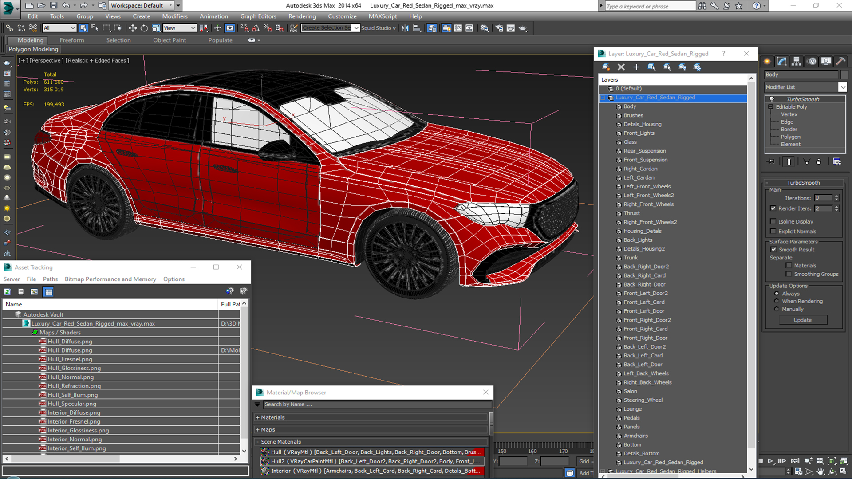The image size is (852, 479).
Task: Enable Explicit Normals checkbox
Action: point(773,231)
